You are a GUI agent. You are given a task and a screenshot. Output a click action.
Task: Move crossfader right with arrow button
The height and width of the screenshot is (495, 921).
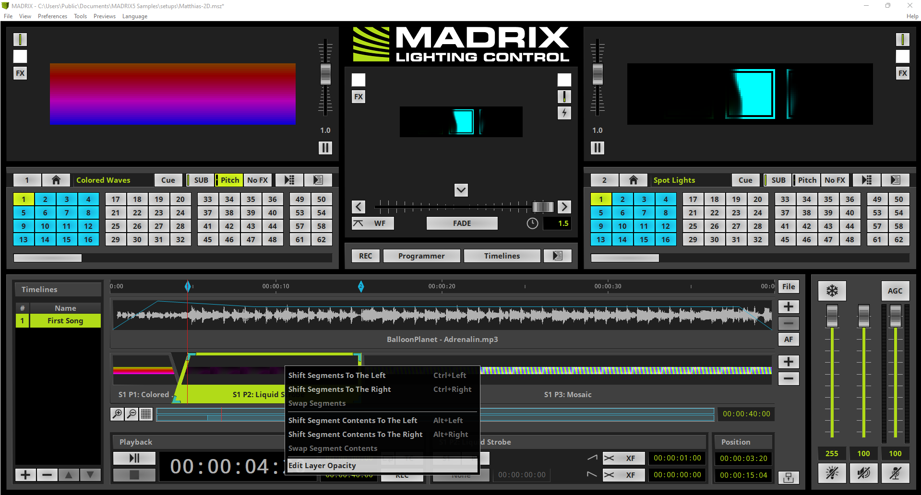(564, 207)
